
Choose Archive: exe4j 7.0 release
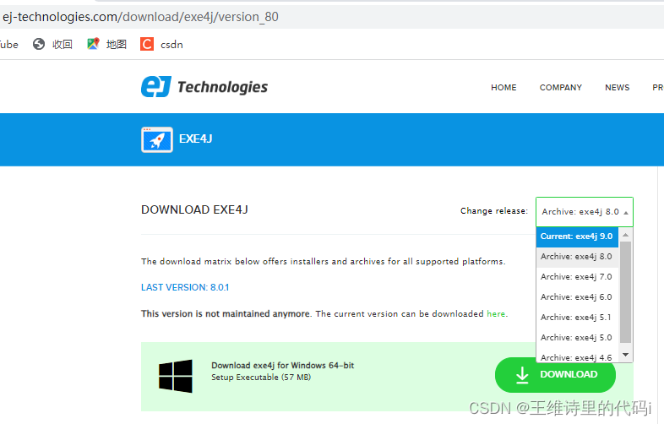click(577, 277)
